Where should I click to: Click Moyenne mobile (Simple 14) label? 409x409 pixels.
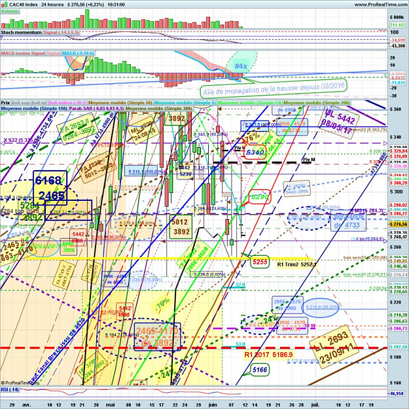pos(250,103)
